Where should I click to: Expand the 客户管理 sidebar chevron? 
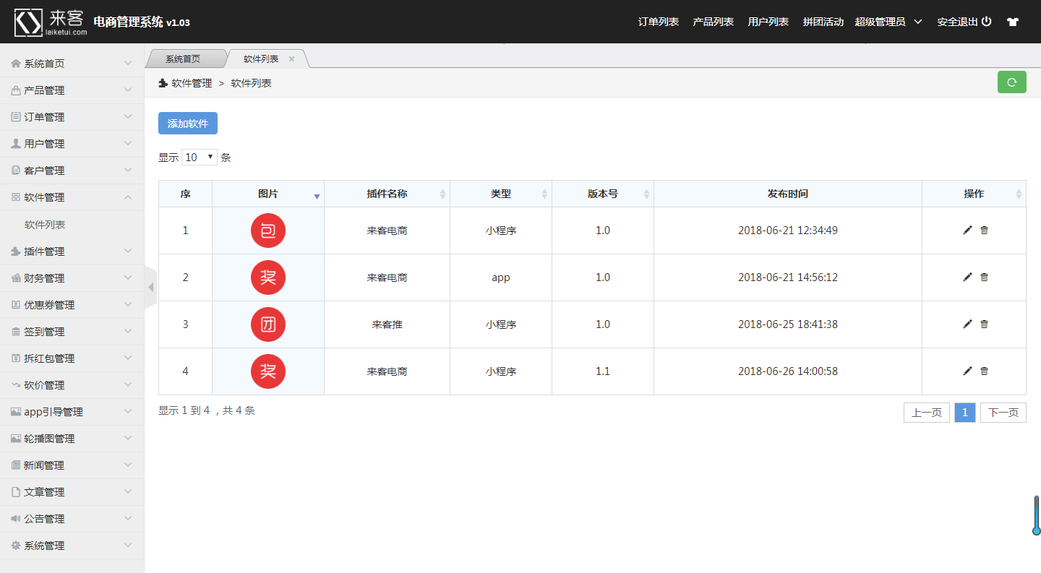pos(128,171)
